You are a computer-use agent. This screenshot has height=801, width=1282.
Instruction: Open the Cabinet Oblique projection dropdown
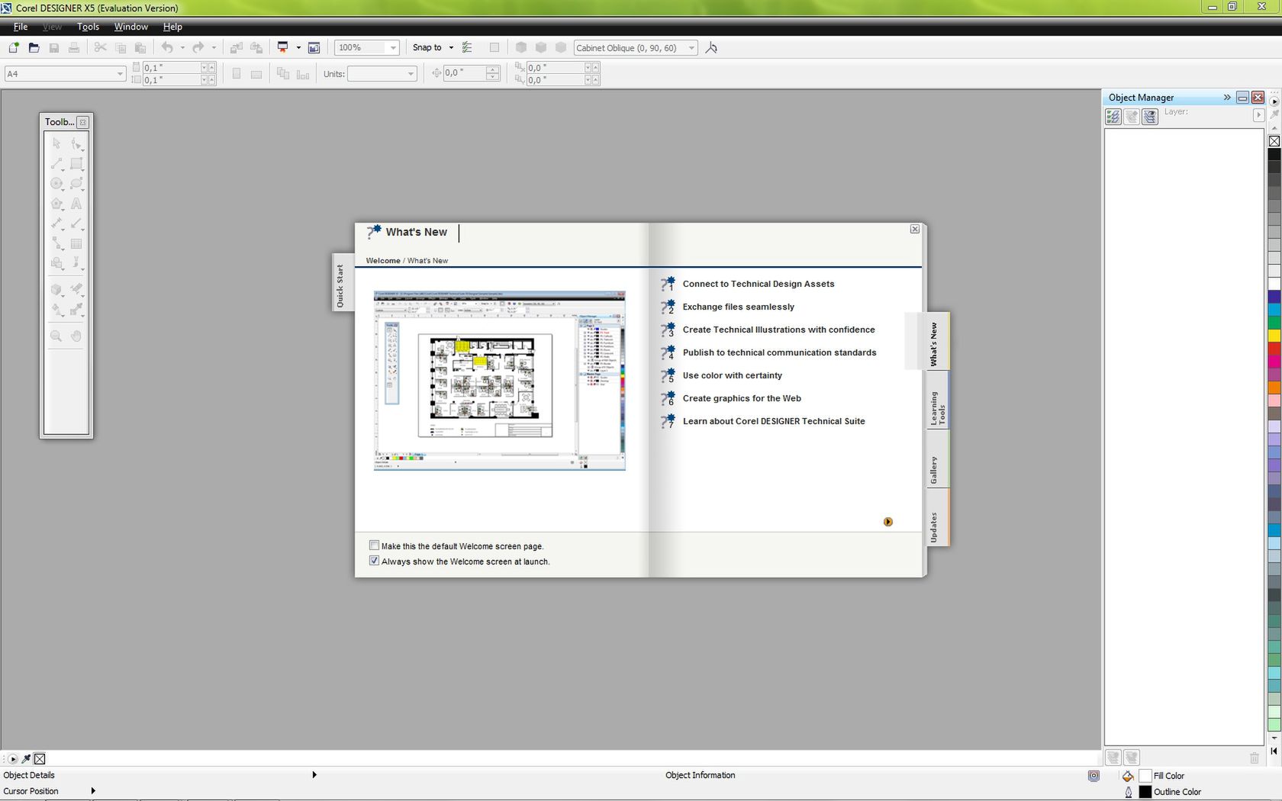coord(691,47)
